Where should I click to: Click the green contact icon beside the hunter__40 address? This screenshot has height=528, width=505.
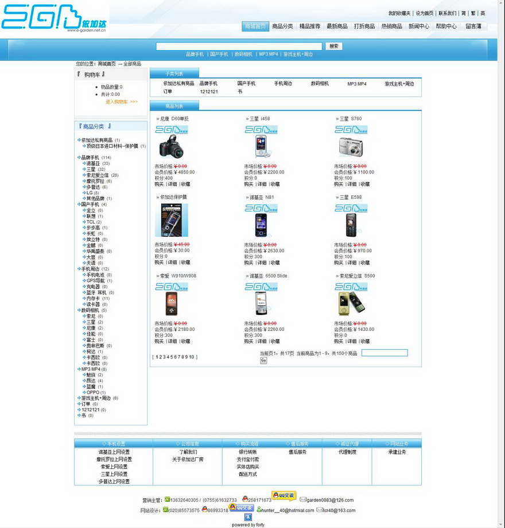tap(259, 510)
